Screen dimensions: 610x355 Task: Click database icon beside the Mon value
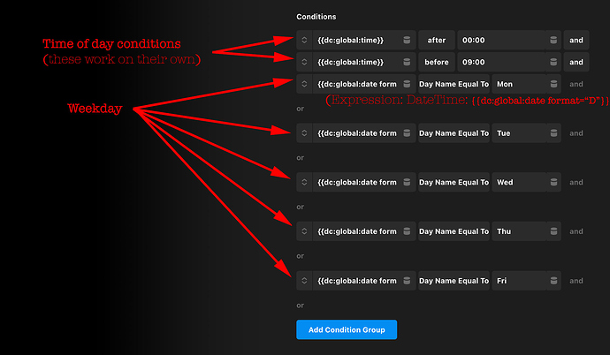pos(553,84)
